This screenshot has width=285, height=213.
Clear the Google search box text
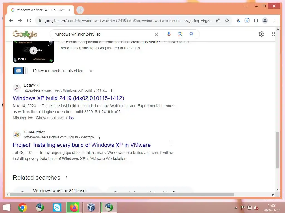click(x=156, y=34)
